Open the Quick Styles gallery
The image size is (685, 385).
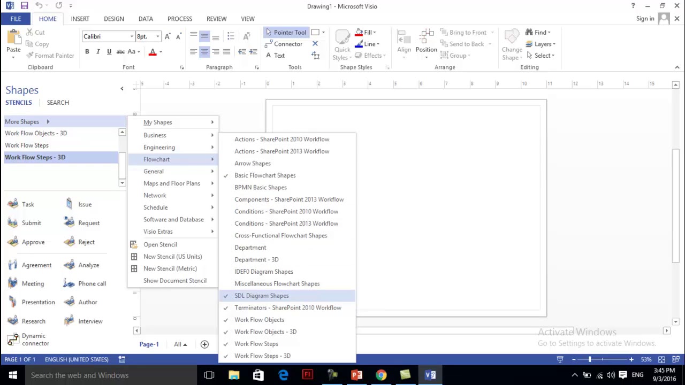coord(342,44)
